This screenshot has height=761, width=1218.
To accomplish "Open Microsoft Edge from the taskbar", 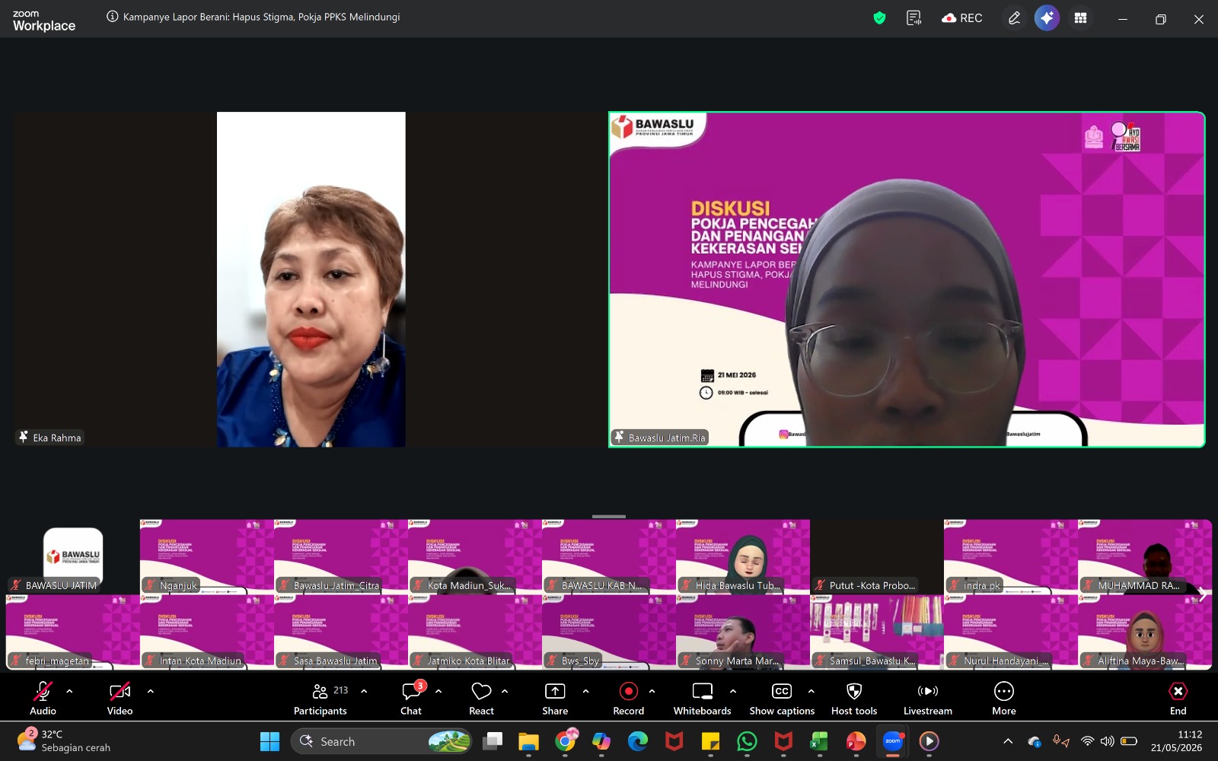I will click(638, 741).
